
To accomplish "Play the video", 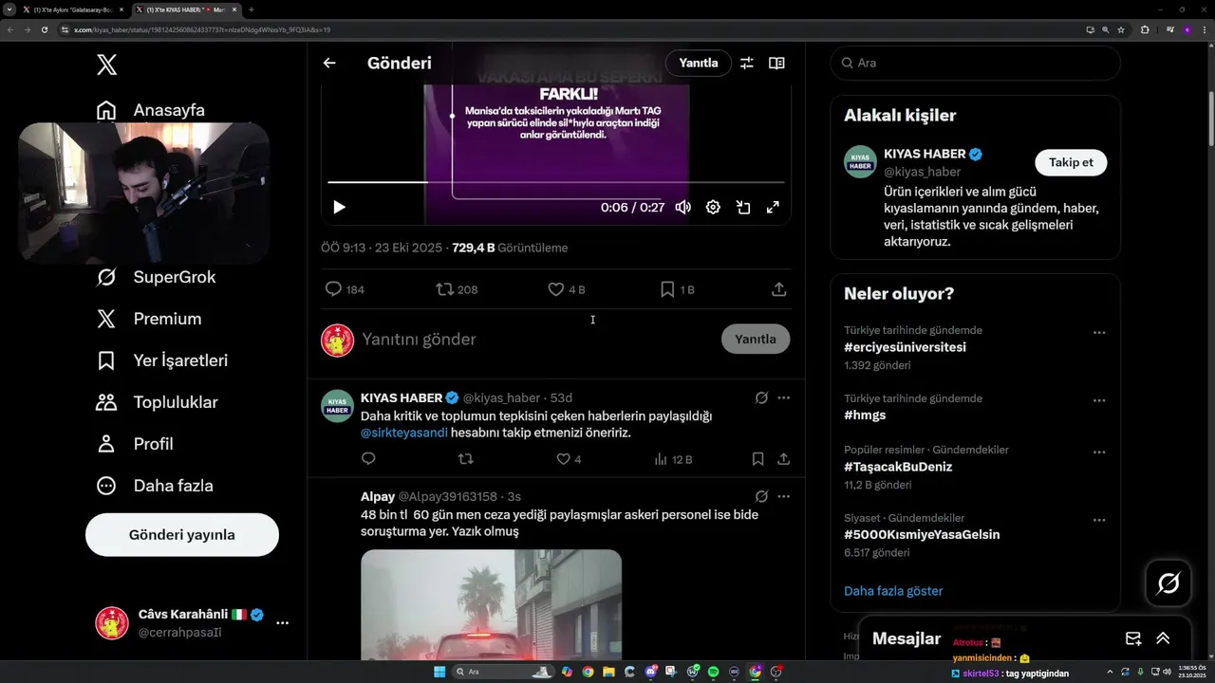I will tap(339, 207).
